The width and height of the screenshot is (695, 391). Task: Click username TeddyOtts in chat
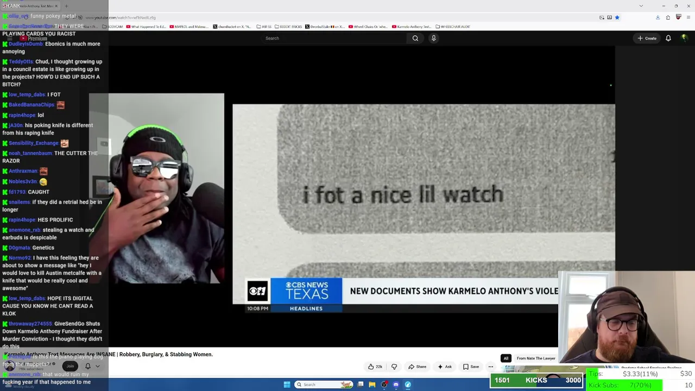pos(21,62)
